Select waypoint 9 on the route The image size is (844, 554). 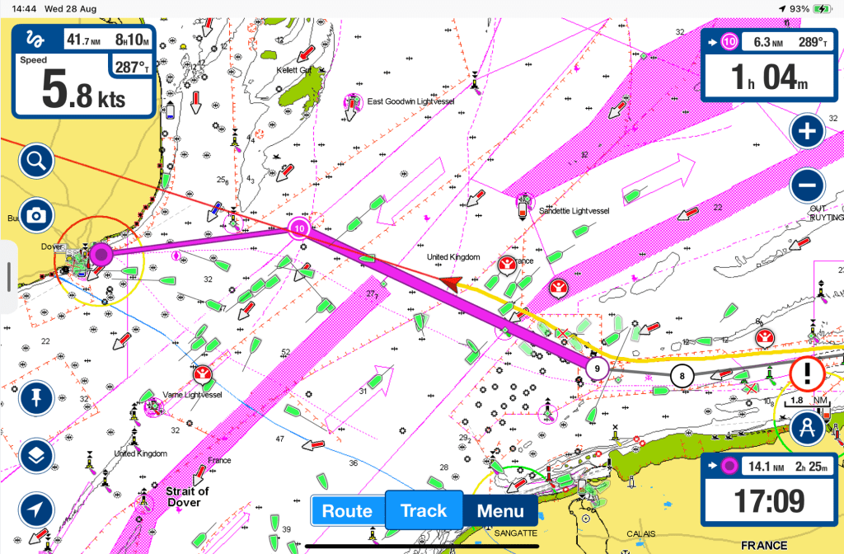click(x=596, y=367)
